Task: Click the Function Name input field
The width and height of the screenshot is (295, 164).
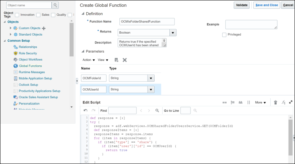Action: click(x=147, y=21)
